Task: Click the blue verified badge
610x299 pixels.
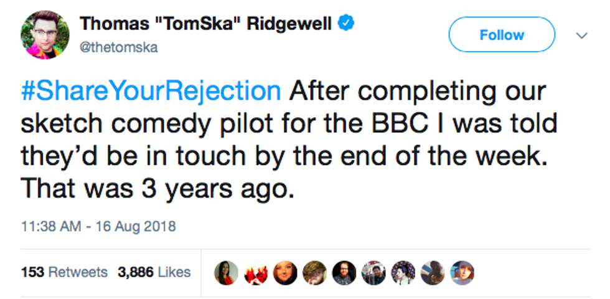Action: (346, 24)
